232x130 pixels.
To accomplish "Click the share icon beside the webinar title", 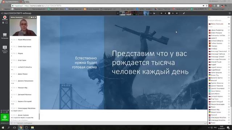I will coord(2,13).
